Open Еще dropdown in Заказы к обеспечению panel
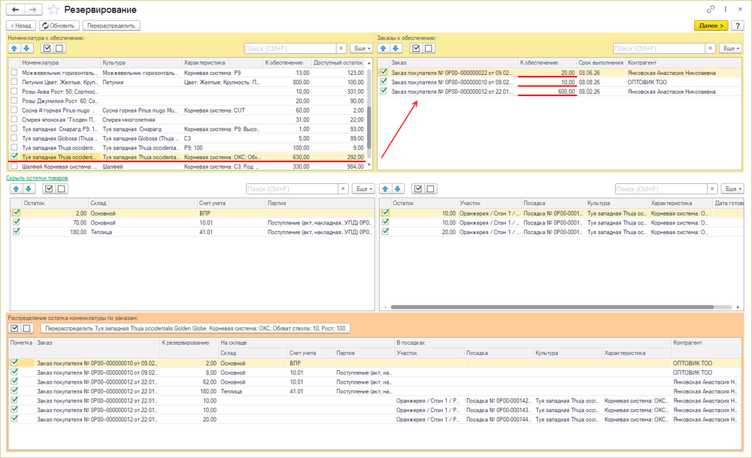The image size is (752, 458). click(x=731, y=48)
